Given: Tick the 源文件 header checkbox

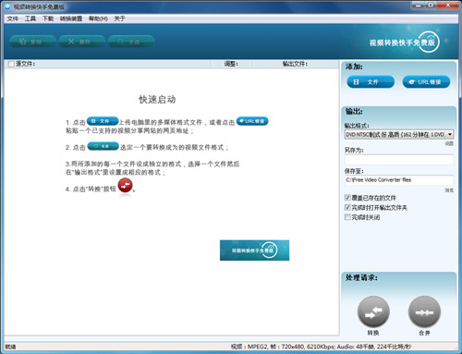Looking at the screenshot, I should 11,64.
